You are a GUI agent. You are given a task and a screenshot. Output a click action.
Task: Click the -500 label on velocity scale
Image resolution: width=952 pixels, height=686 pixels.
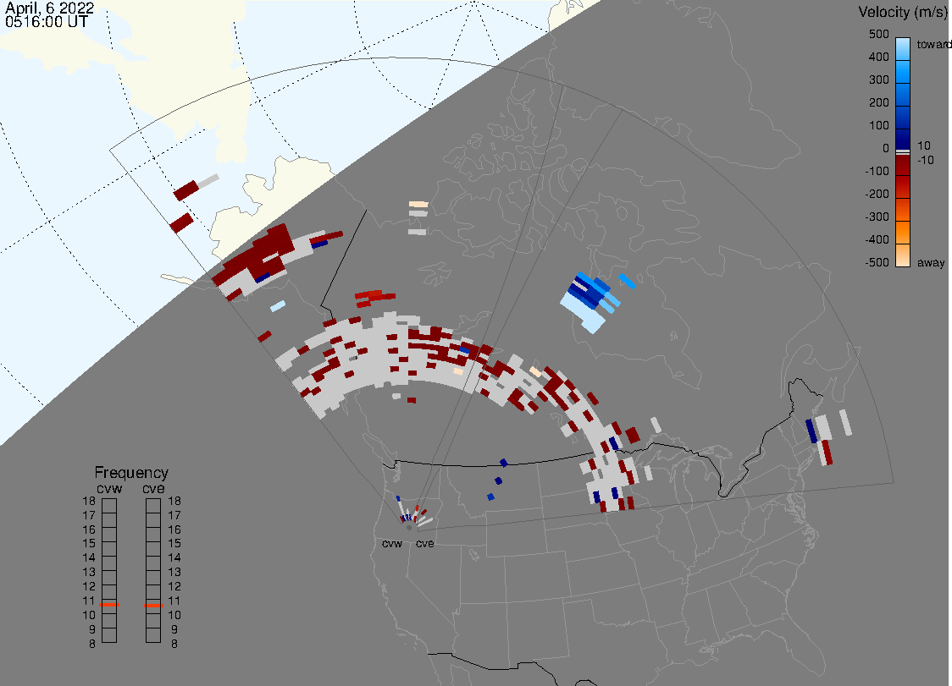tap(877, 262)
